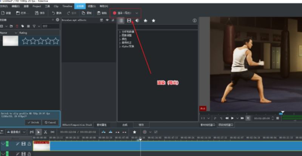Show audio effects speaker icon

(x=137, y=21)
